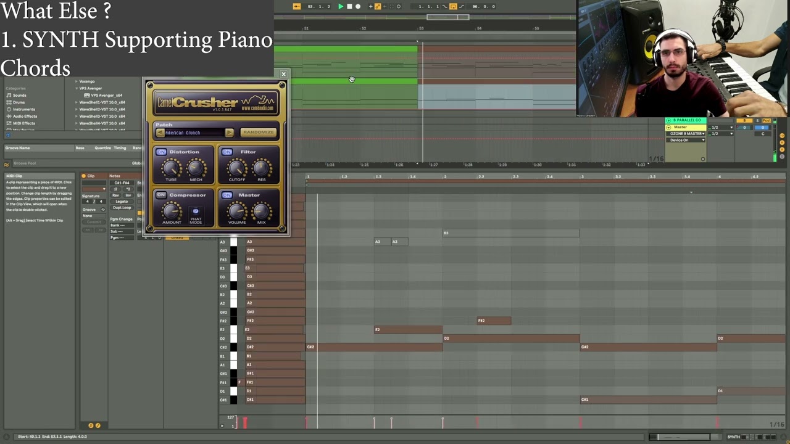
Task: Click the Dupl.Loop button
Action: pos(122,208)
